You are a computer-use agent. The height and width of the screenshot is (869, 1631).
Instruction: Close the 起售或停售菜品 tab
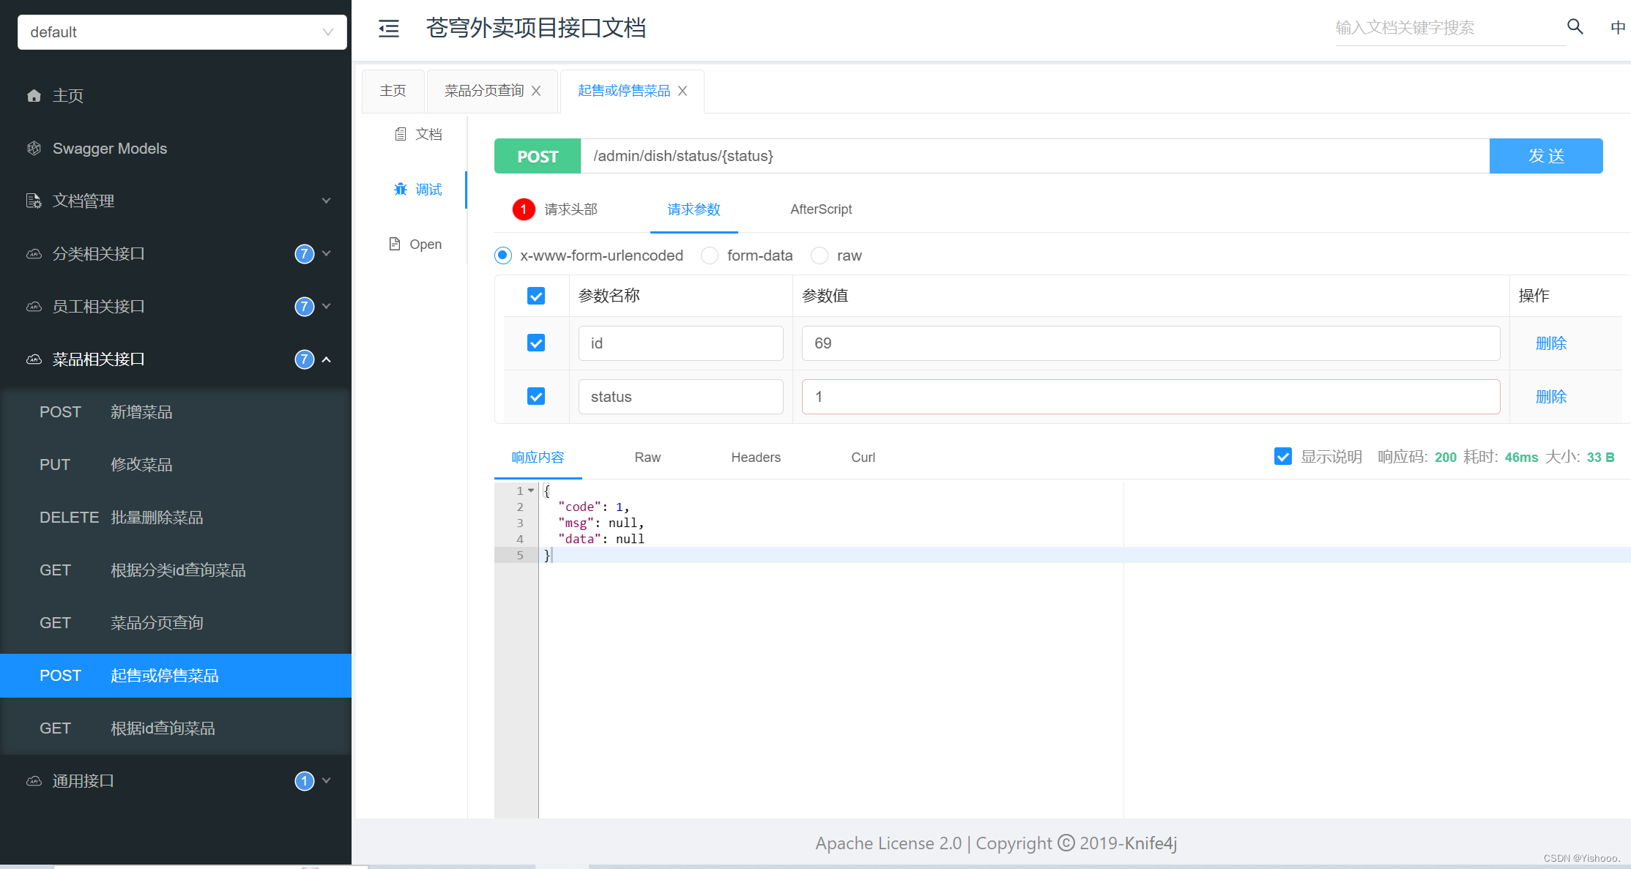coord(683,91)
